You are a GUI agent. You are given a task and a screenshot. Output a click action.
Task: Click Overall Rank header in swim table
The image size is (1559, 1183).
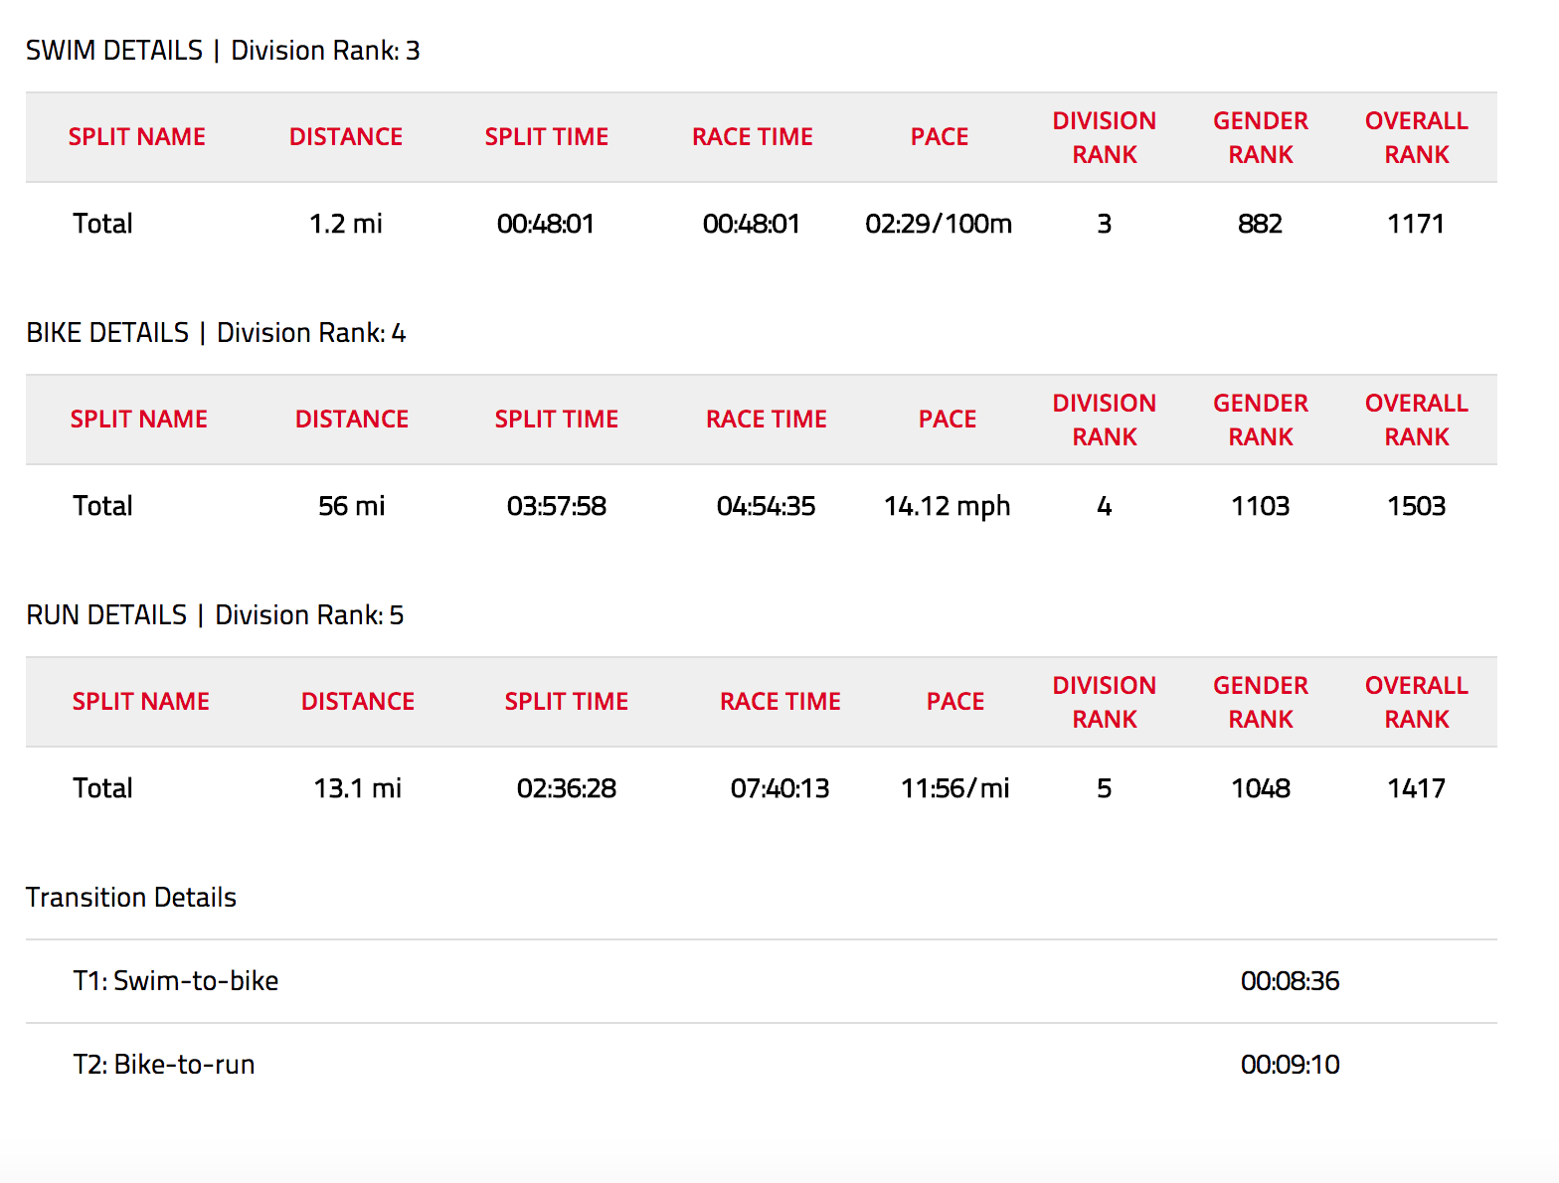[x=1416, y=137]
